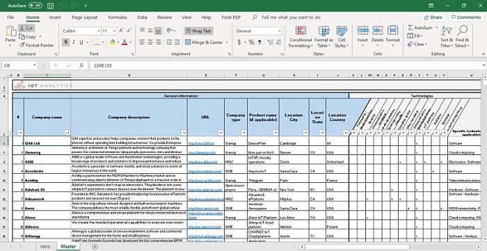487x251 pixels.
Task: Click the Accounting currency format icon
Action: (239, 42)
